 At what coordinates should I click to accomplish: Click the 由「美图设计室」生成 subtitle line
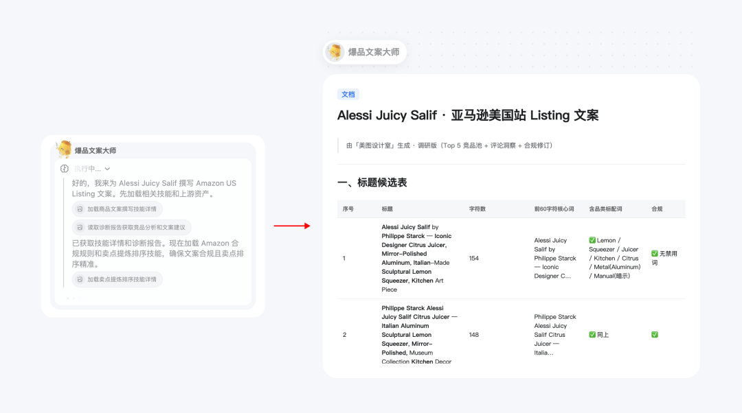(x=449, y=145)
